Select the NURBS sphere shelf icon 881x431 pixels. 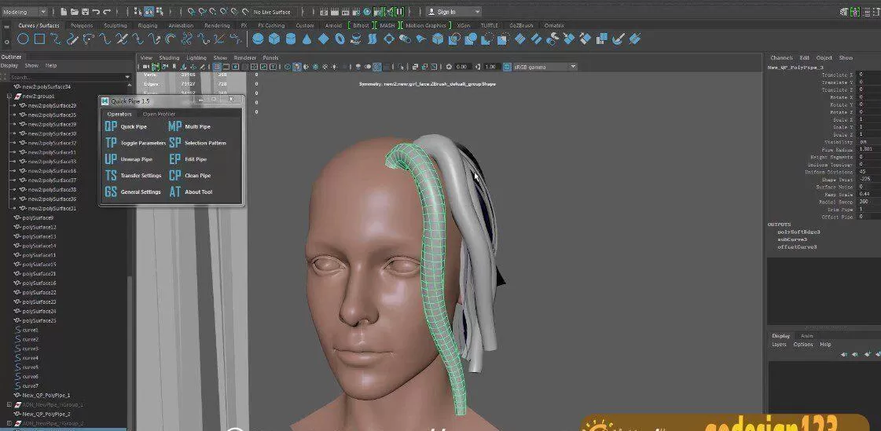(258, 38)
